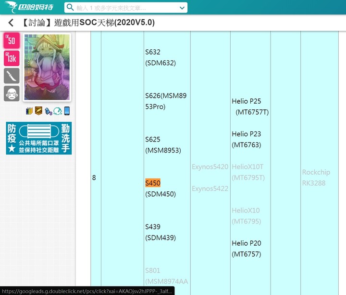The height and width of the screenshot is (295, 346).
Task: Click the golden shield medal icon
Action: point(38,111)
